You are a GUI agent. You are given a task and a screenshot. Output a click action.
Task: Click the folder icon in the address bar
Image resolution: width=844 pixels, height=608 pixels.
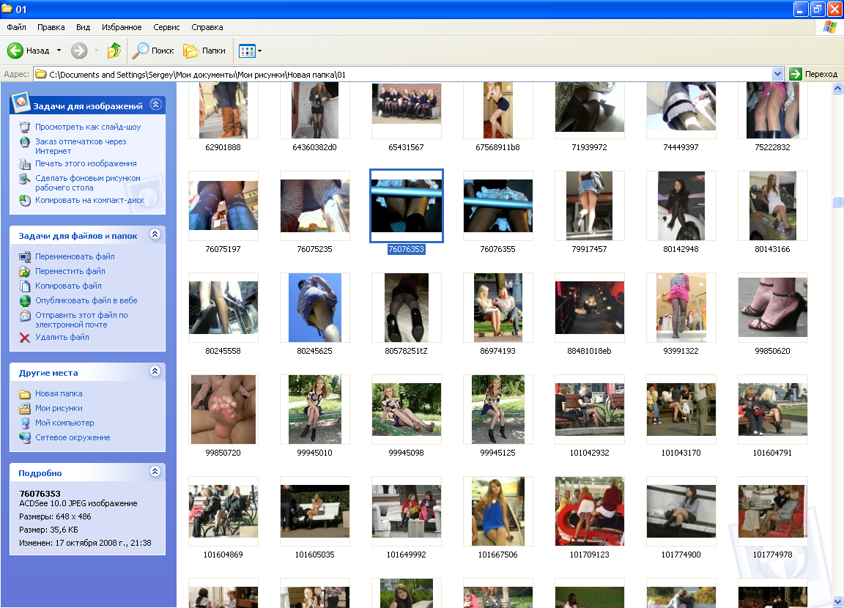click(x=41, y=74)
